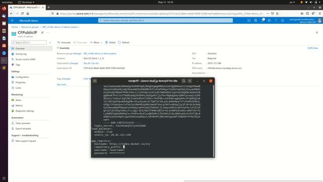
Task: Open Firefox library icon
Action: click(302, 14)
